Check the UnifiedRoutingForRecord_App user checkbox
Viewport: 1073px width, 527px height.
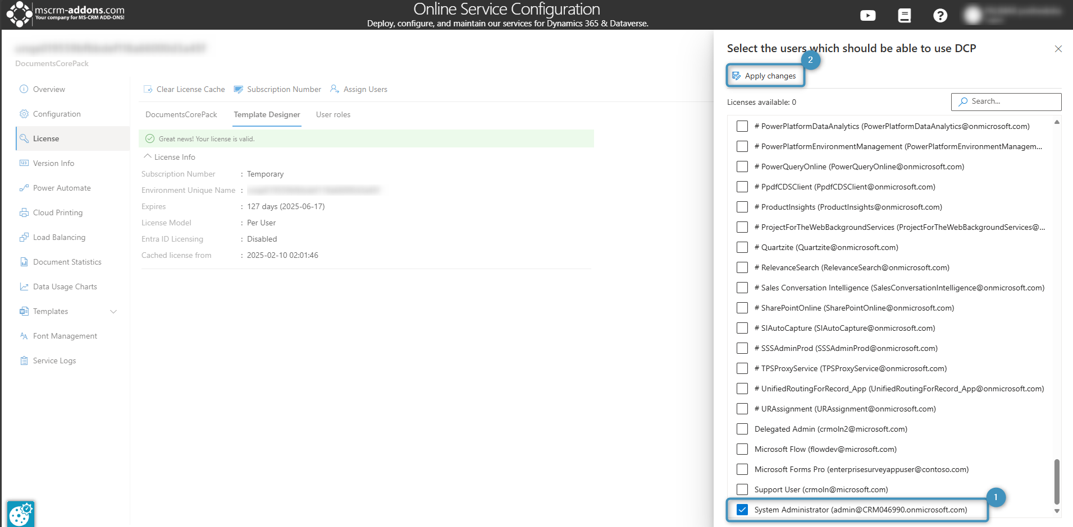[742, 389]
